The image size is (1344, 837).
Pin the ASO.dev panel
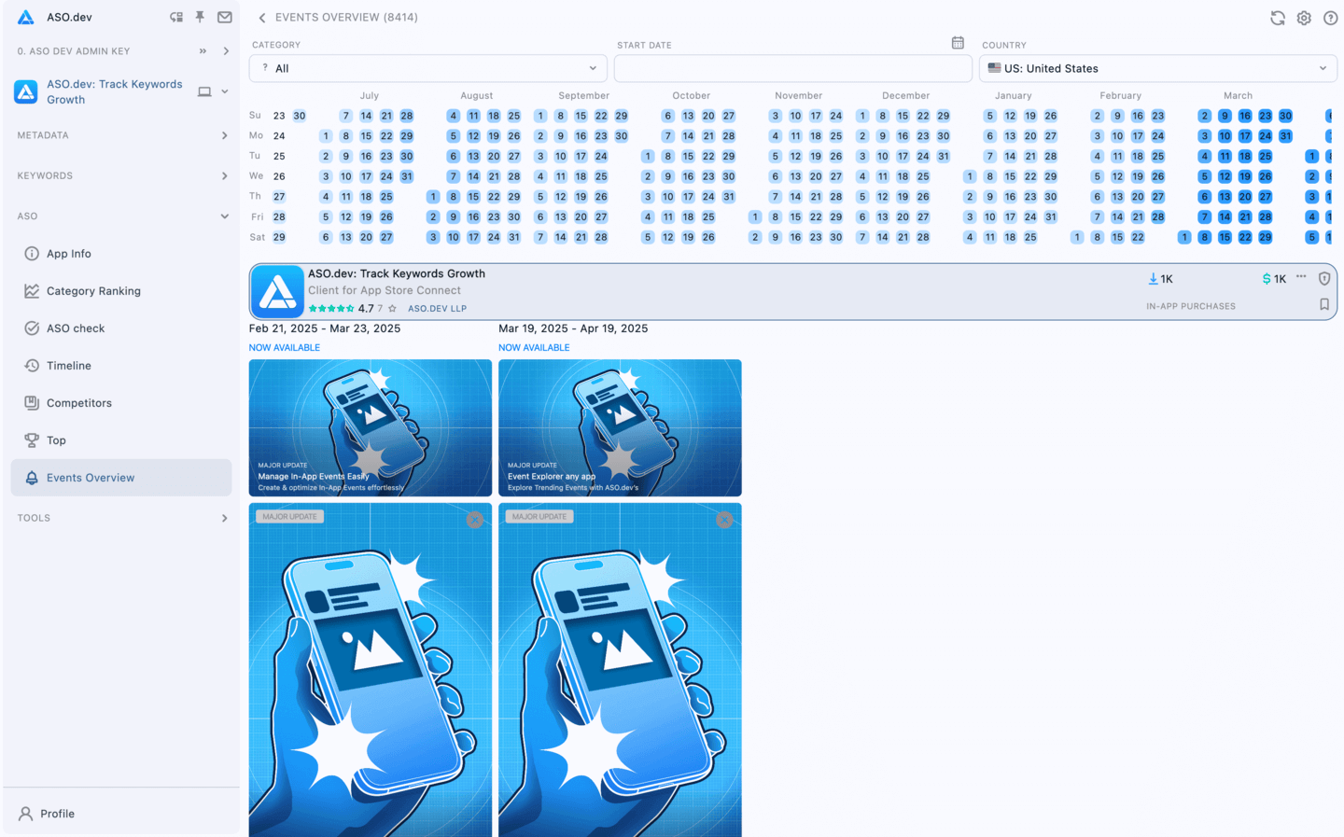click(x=200, y=17)
